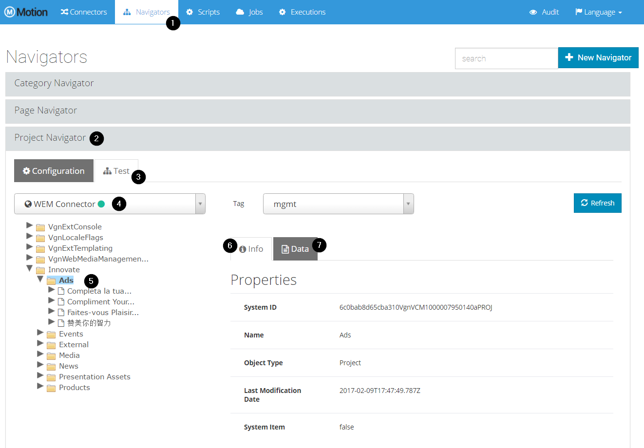Viewport: 644px width, 448px height.
Task: Collapse the Project Navigator panel
Action: (318, 138)
